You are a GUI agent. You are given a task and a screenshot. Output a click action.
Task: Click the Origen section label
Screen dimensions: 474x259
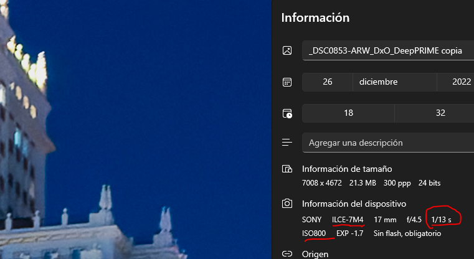[x=315, y=255]
